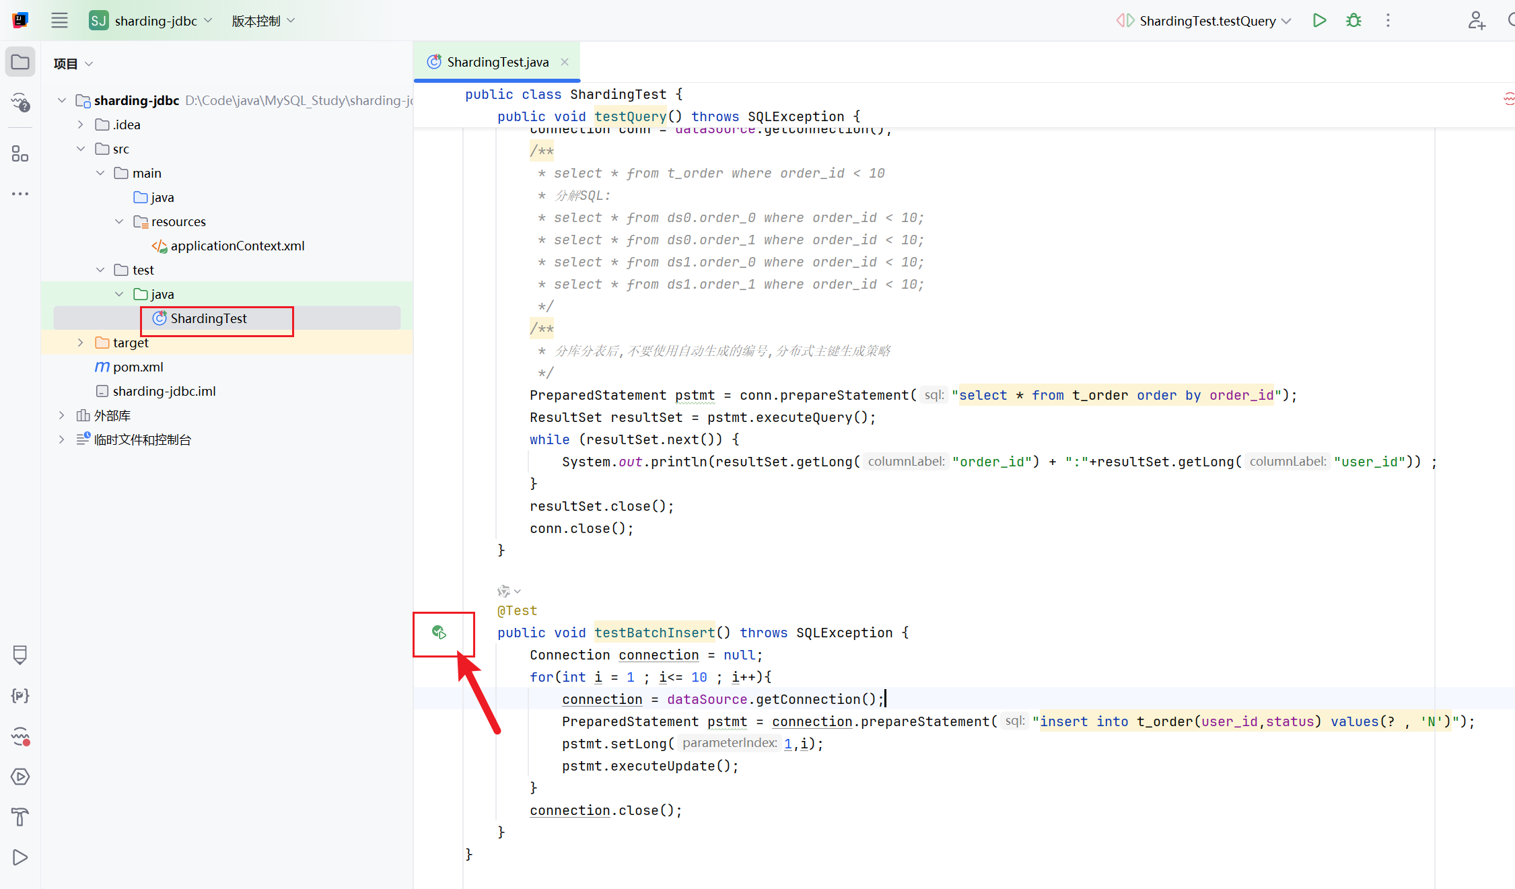Open the Structure tool window
This screenshot has width=1515, height=889.
(20, 155)
